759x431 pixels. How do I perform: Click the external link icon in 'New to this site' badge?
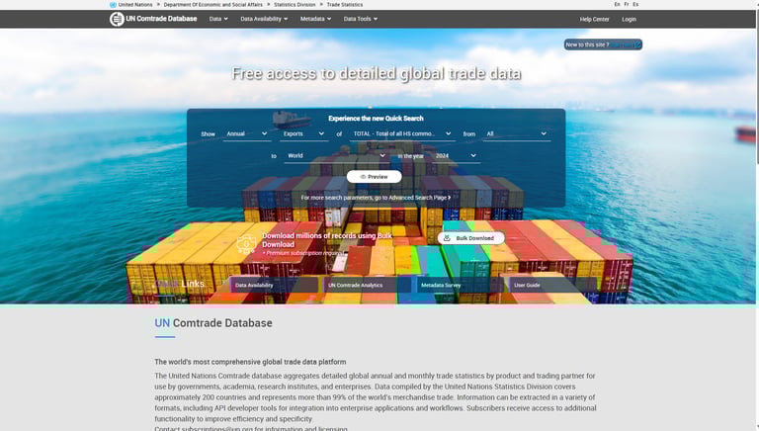coord(637,44)
